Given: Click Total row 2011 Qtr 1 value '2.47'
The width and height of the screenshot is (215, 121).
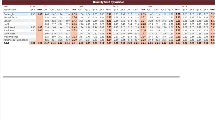Looking at the screenshot, I should coord(47,43).
